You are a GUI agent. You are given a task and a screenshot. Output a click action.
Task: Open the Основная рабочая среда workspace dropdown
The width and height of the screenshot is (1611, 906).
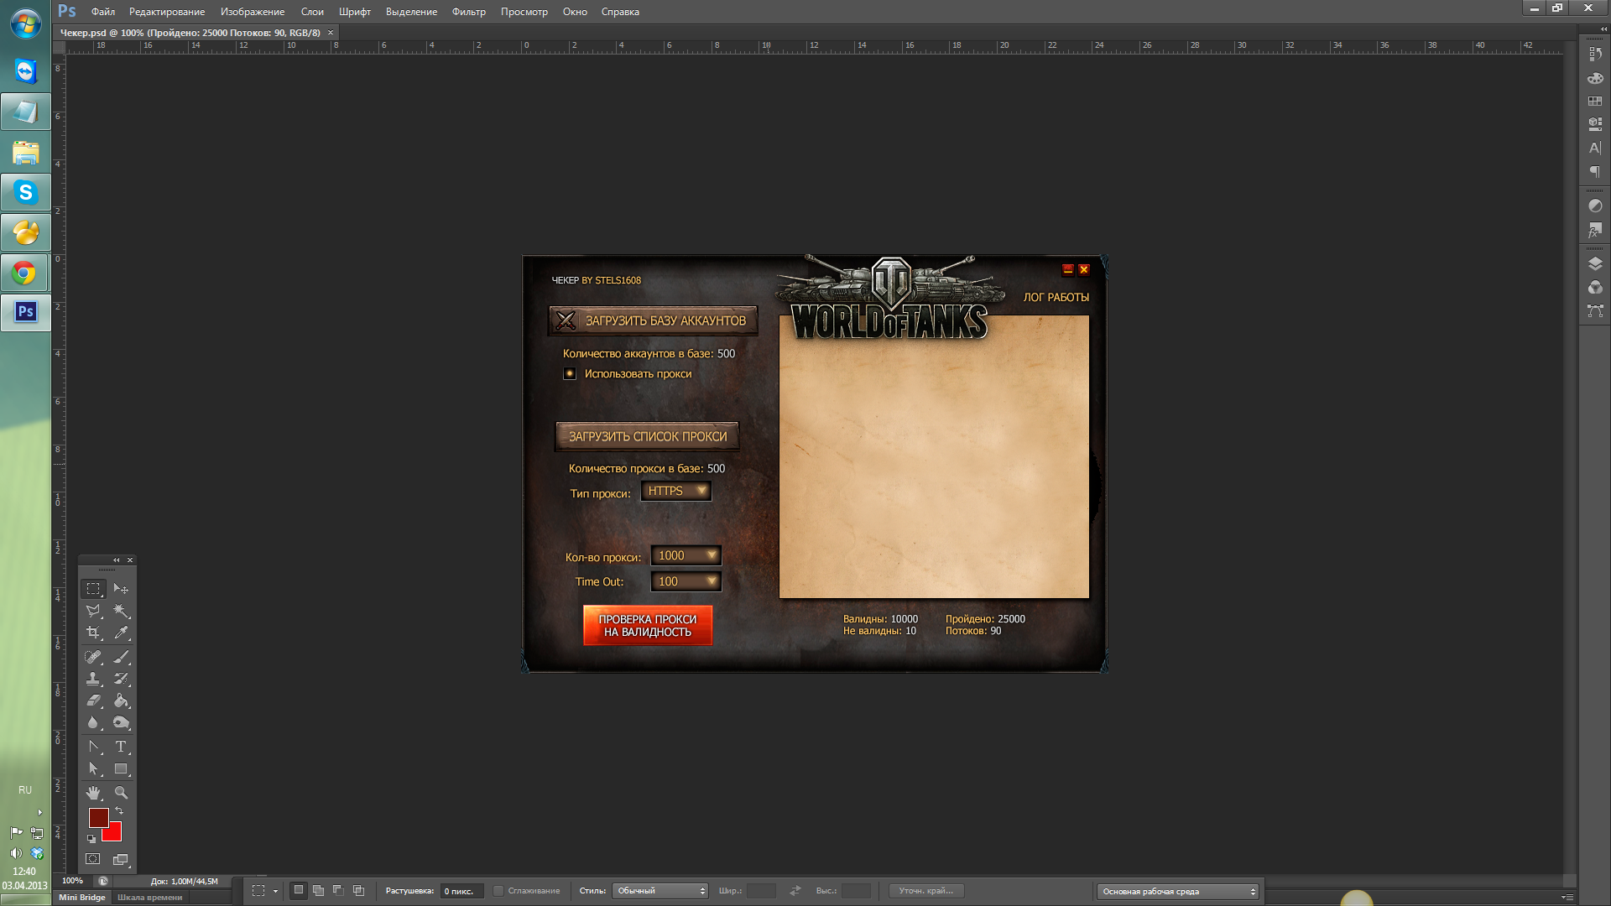pos(1178,891)
